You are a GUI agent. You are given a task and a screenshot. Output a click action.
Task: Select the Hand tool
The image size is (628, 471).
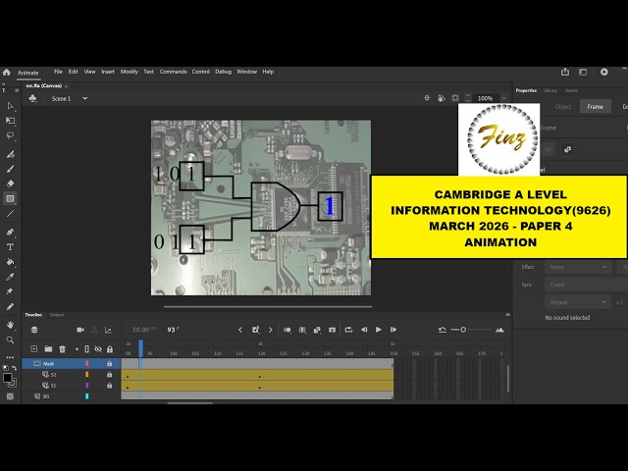(x=10, y=325)
